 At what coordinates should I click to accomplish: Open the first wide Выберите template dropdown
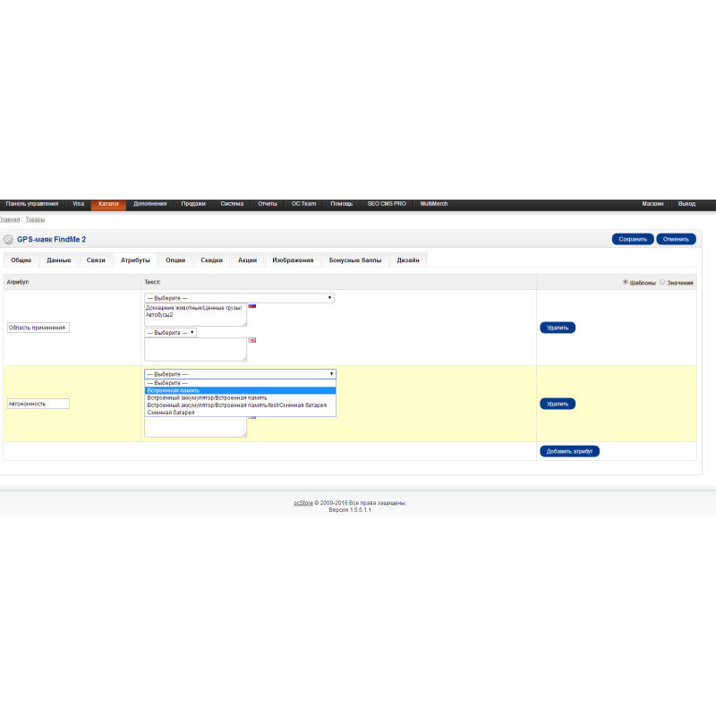(x=239, y=298)
